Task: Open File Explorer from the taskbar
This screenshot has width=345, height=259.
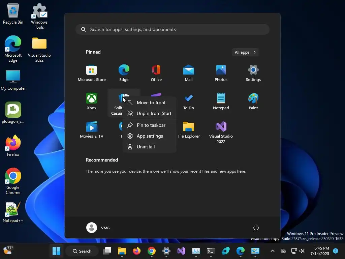Action: tap(122, 251)
